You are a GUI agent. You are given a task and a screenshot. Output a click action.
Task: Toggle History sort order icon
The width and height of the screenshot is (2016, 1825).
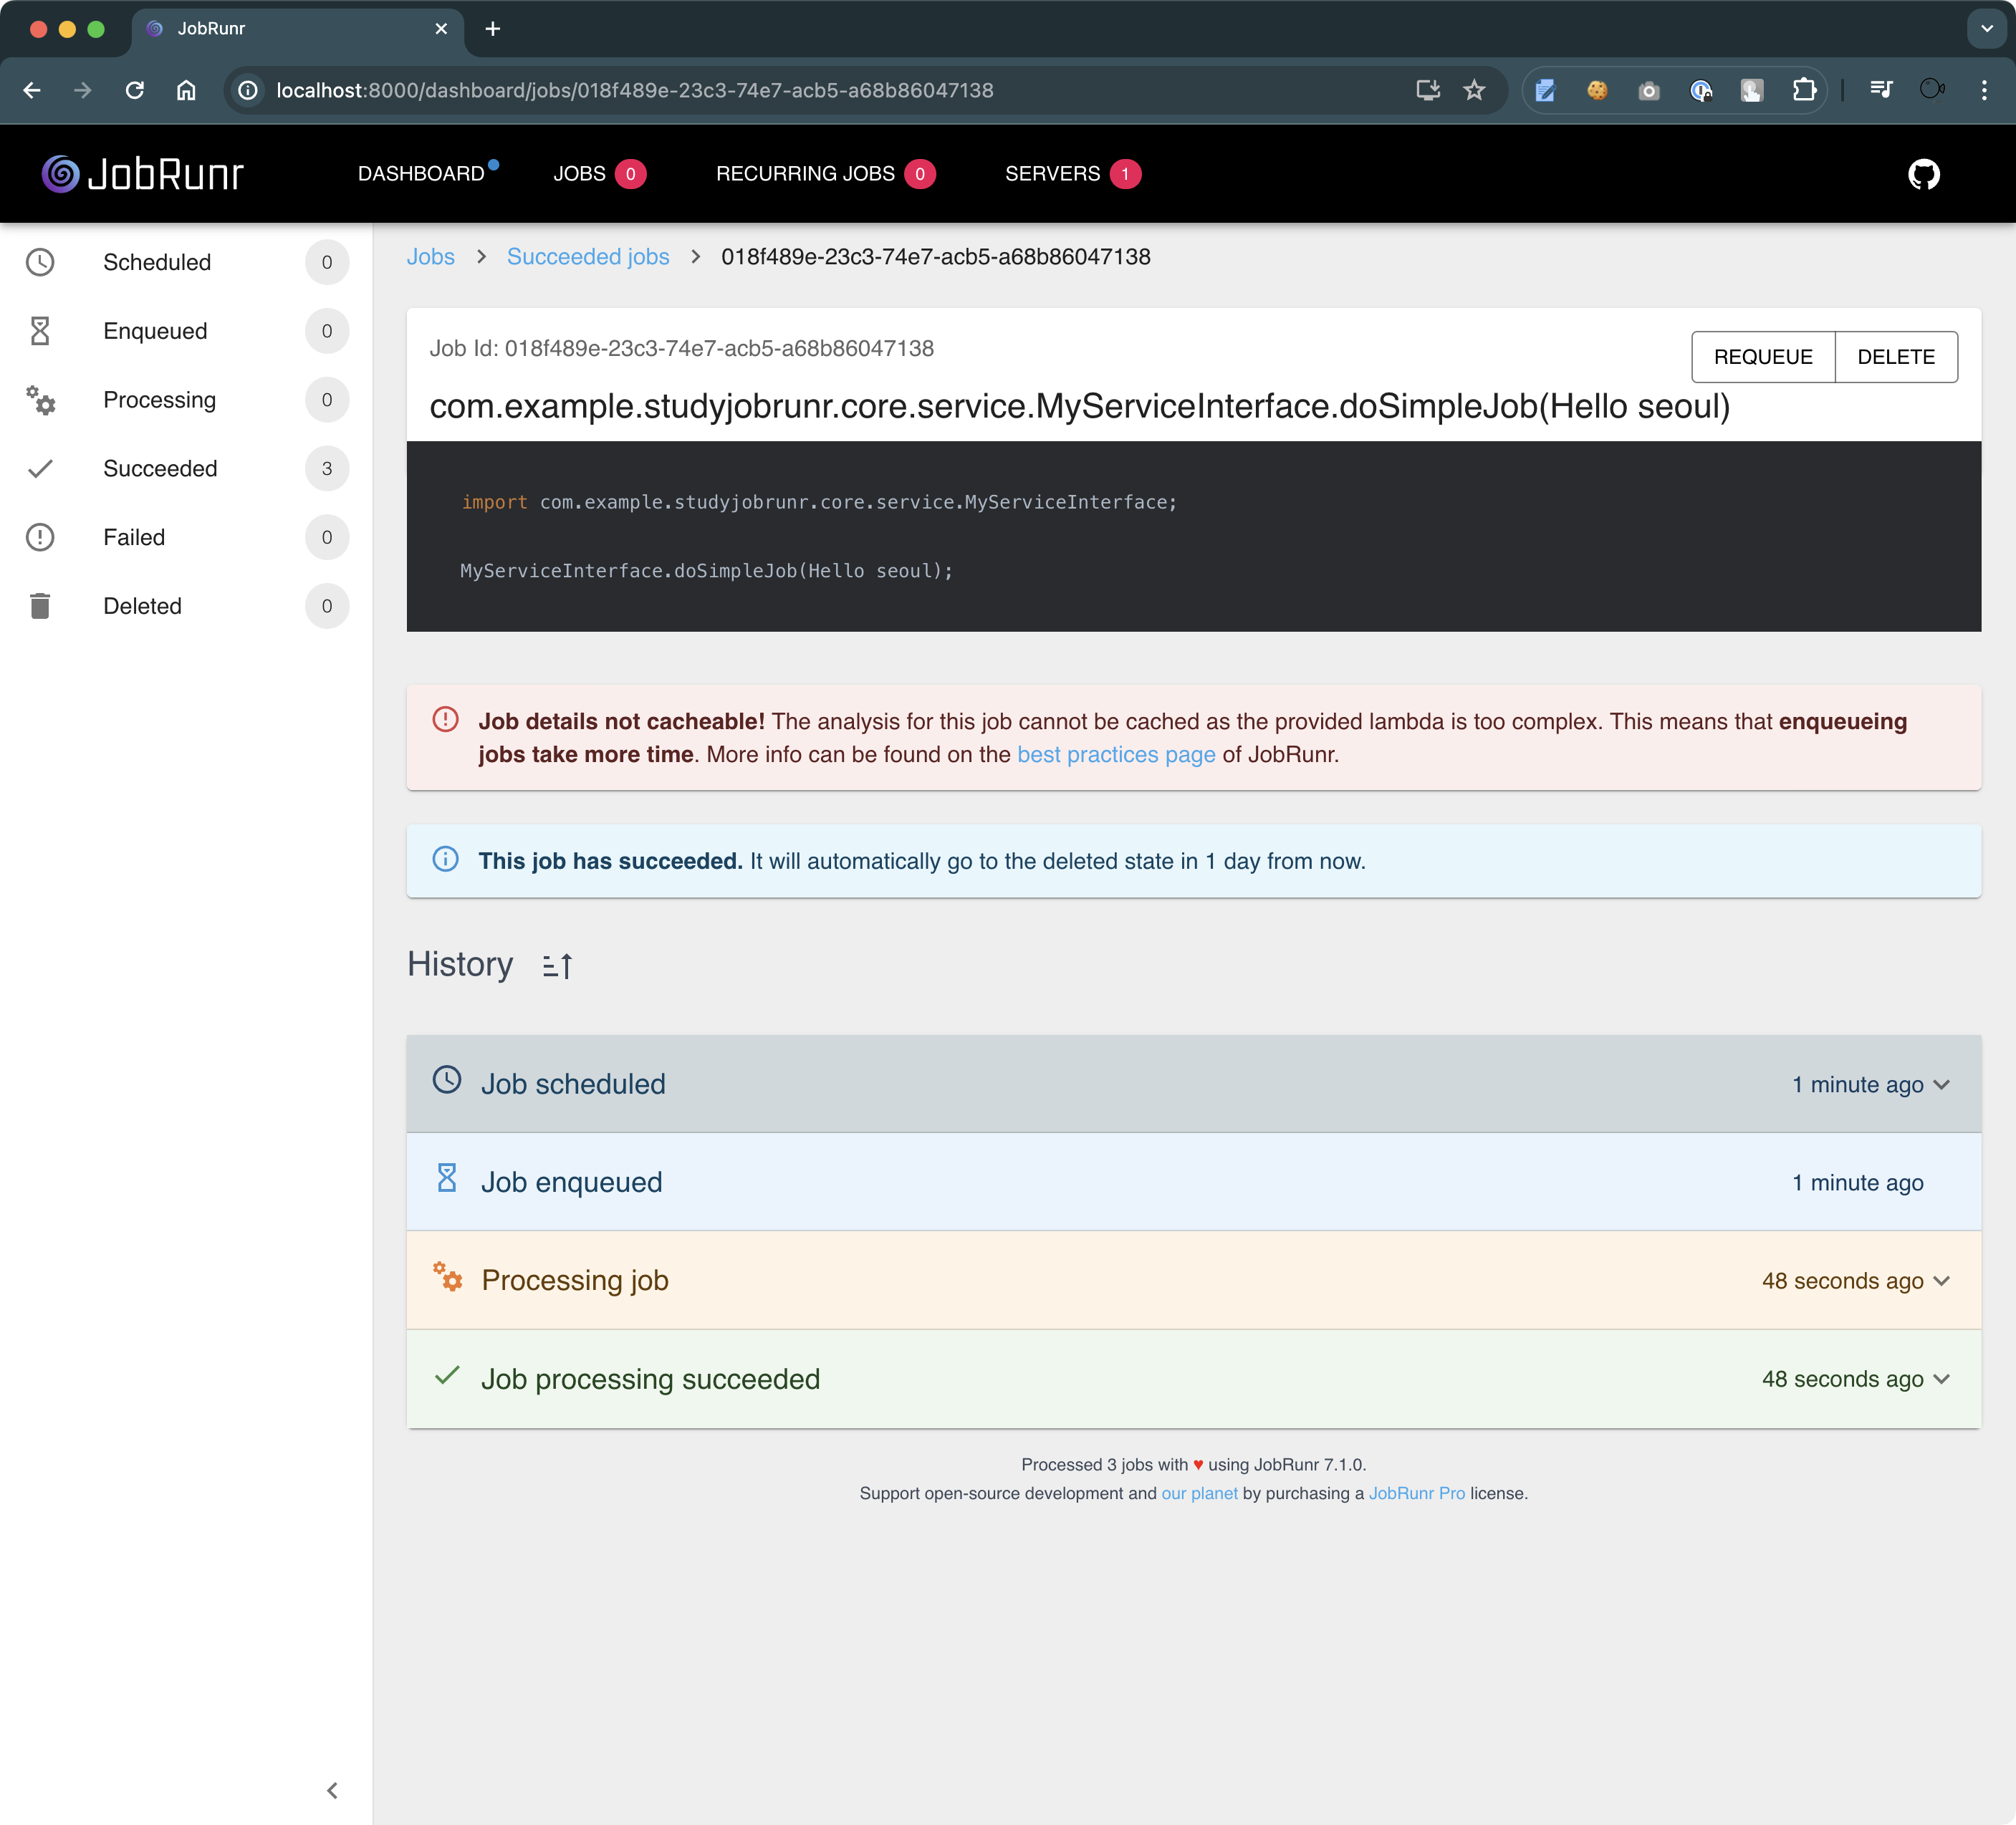(x=557, y=965)
